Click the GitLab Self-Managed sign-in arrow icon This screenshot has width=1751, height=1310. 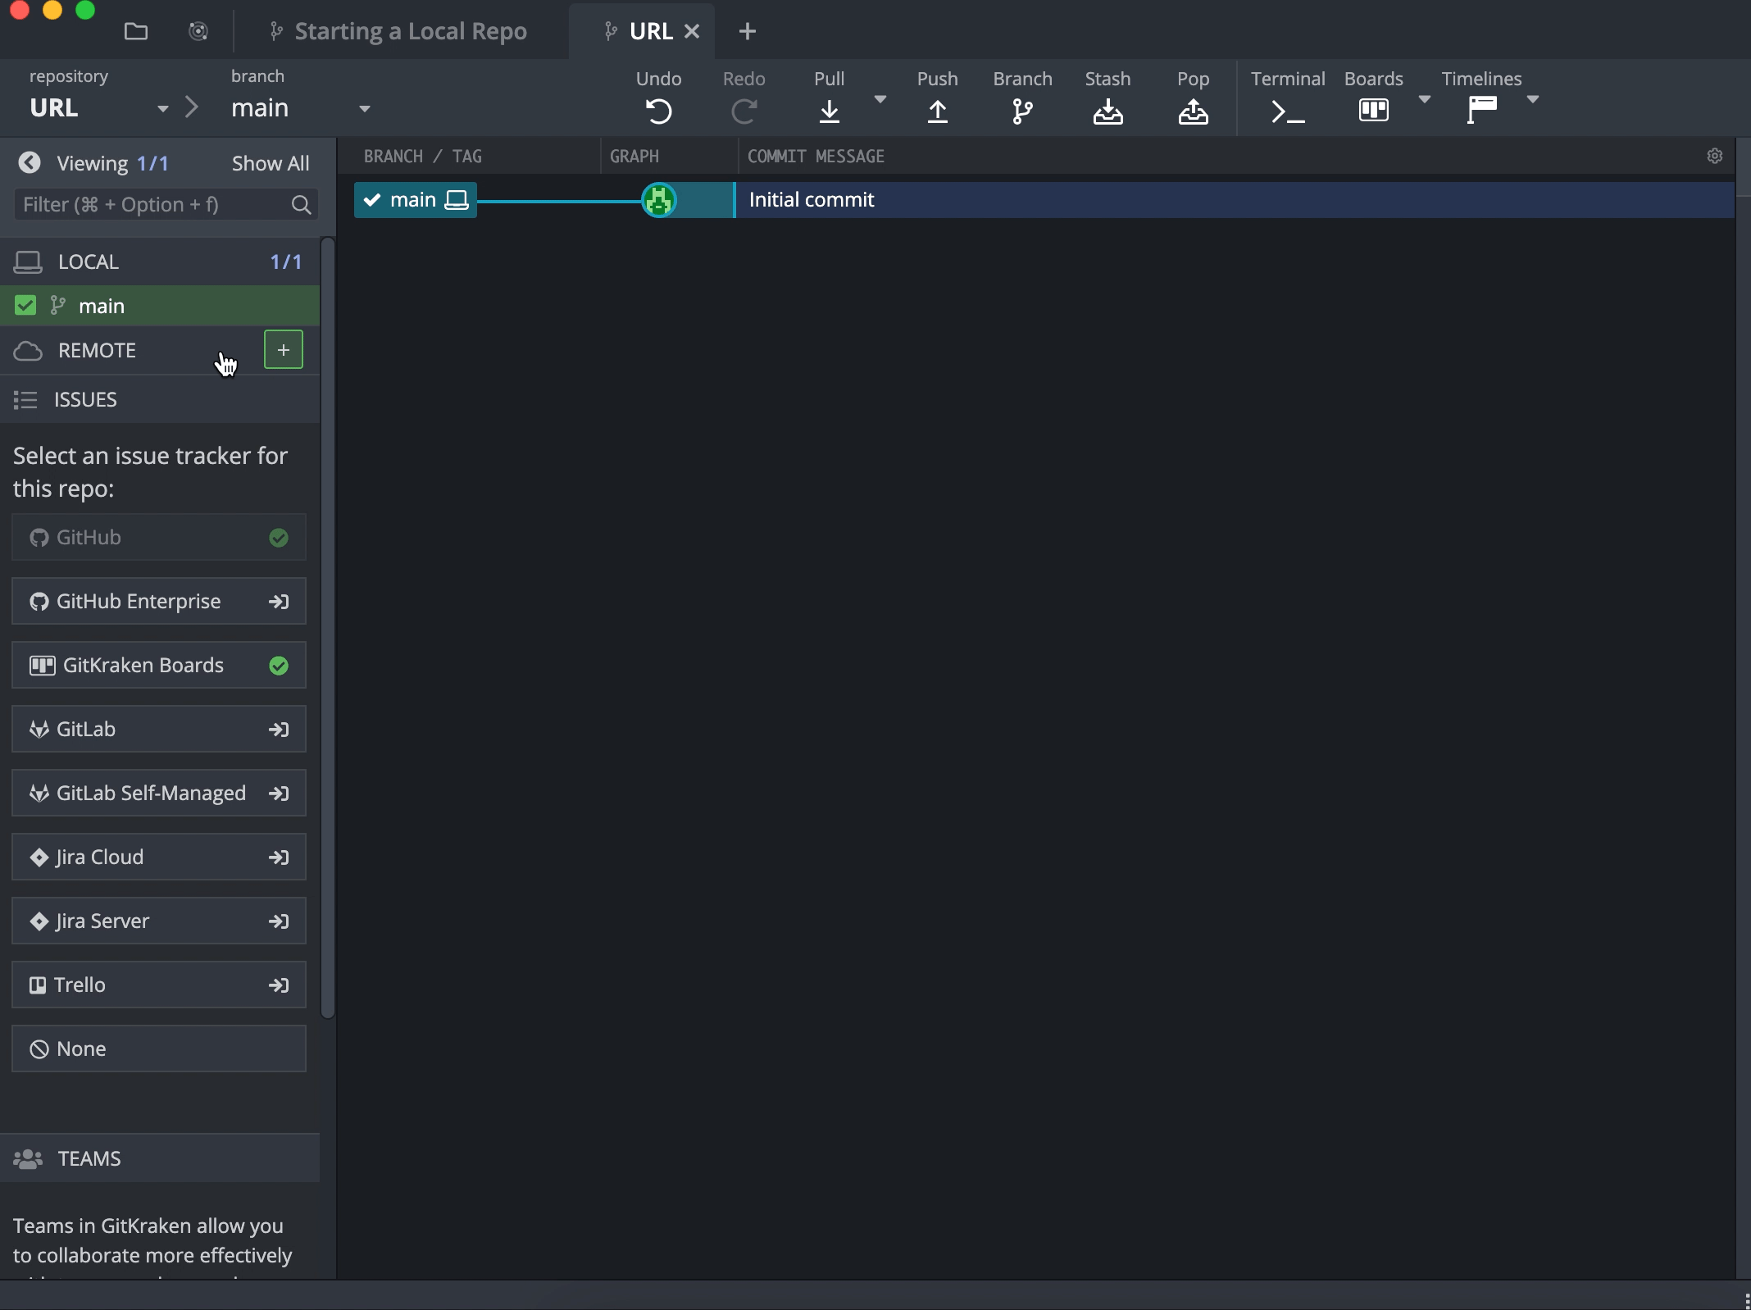pos(279,793)
